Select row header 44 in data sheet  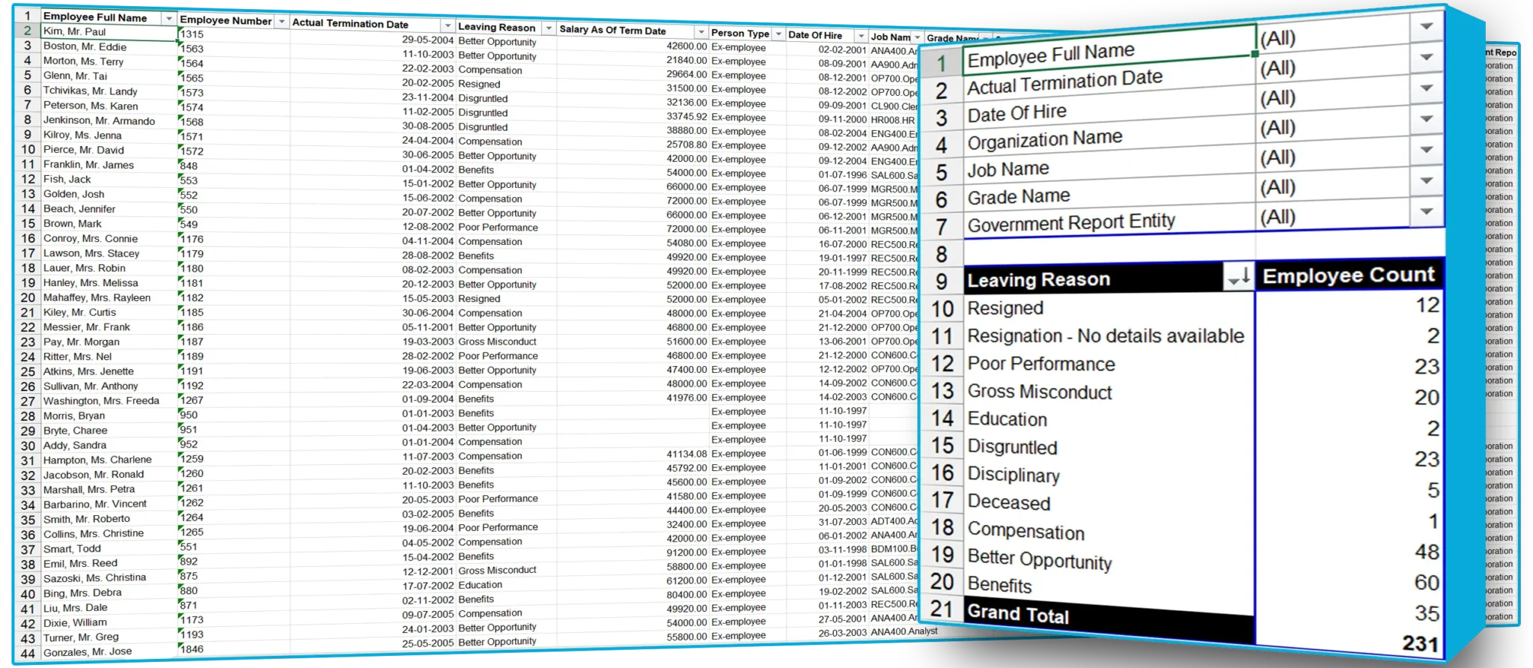click(x=28, y=653)
